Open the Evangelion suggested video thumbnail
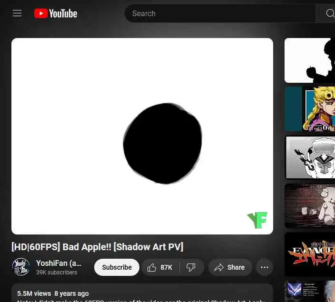 [310, 254]
